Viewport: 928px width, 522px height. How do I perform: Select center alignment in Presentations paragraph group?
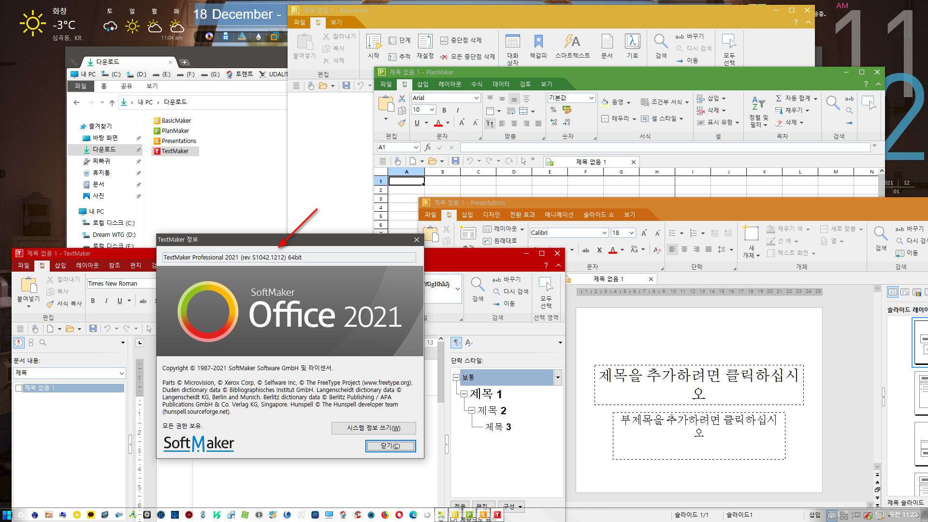click(684, 249)
